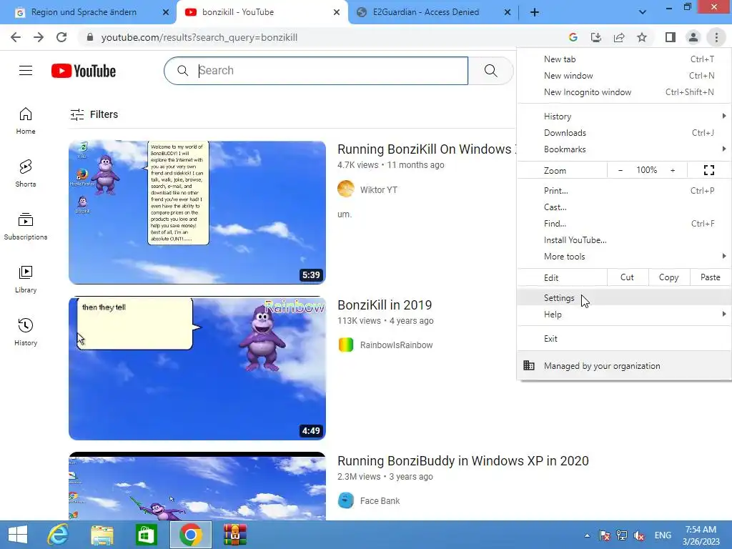Image resolution: width=732 pixels, height=549 pixels.
Task: Click Copy in the Edit row
Action: [x=668, y=277]
